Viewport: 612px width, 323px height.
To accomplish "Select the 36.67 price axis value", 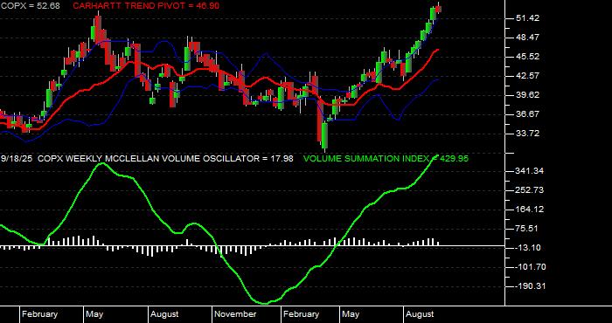I will point(527,114).
